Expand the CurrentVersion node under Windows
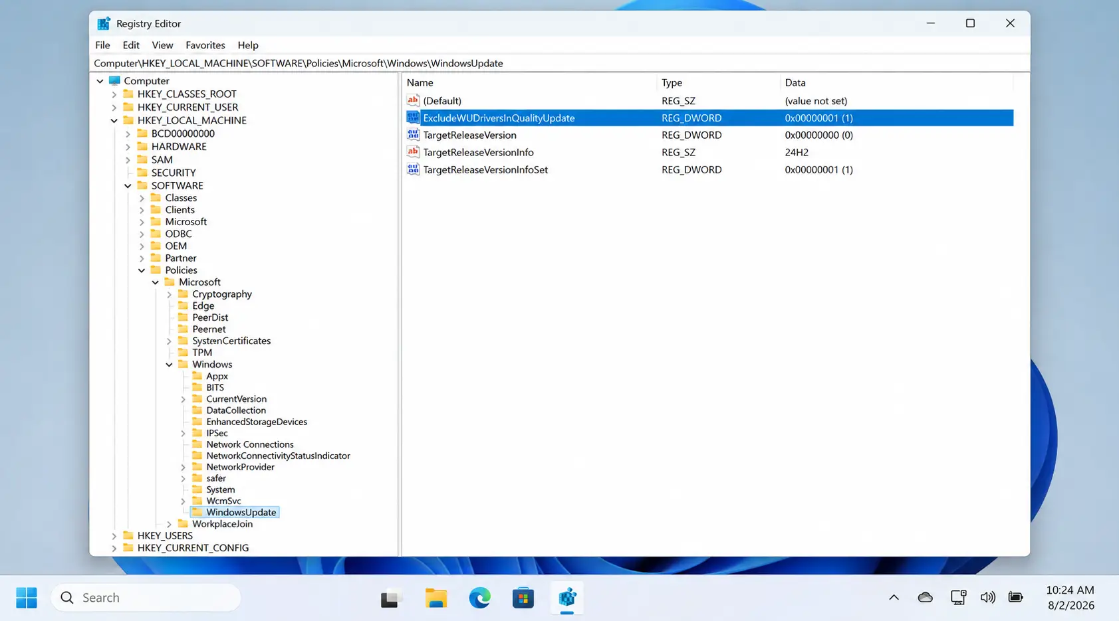The height and width of the screenshot is (621, 1119). [x=184, y=399]
